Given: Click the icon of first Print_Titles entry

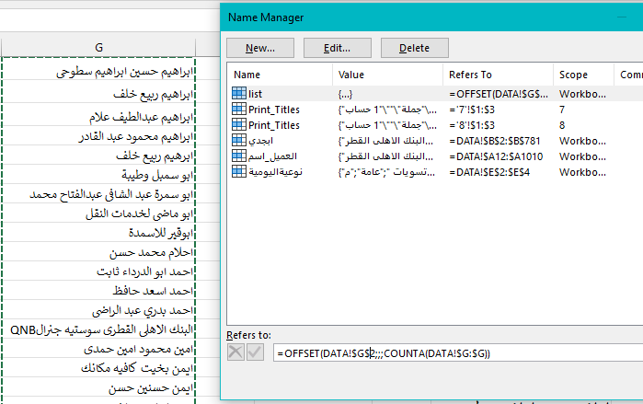Looking at the screenshot, I should coord(239,110).
